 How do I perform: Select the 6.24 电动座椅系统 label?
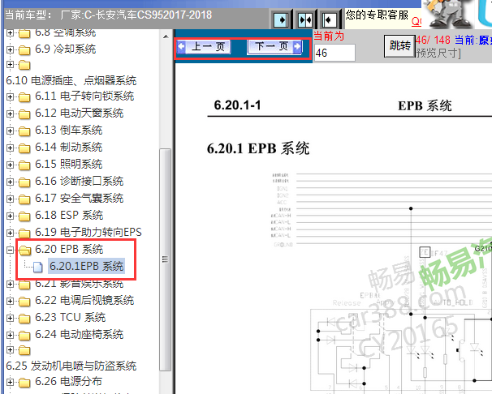tap(79, 334)
